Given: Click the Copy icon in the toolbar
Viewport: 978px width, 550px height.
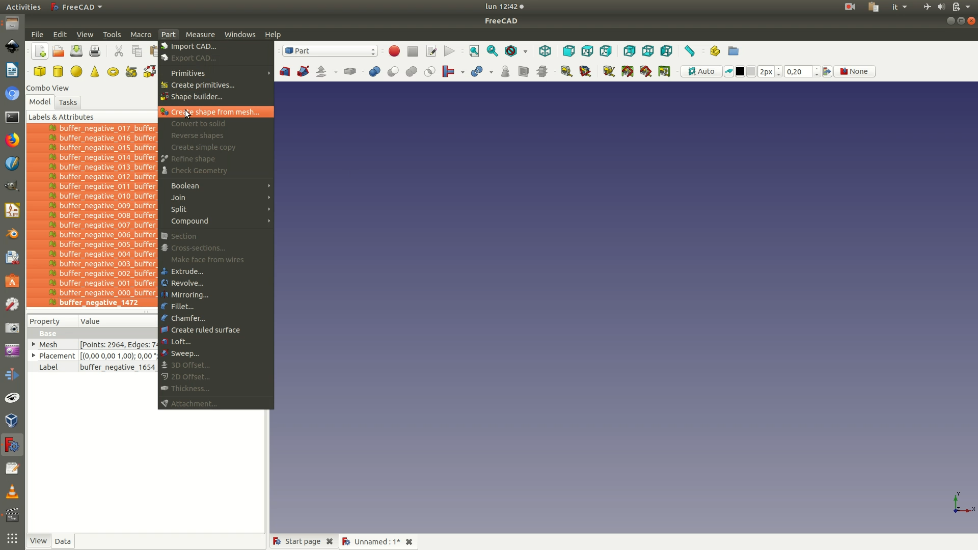Looking at the screenshot, I should pos(137,51).
